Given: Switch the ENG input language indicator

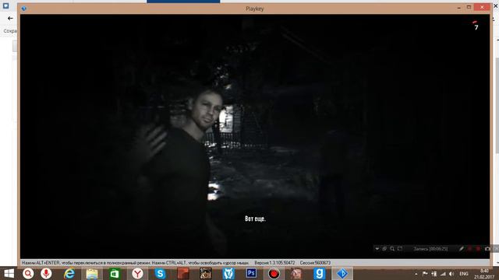Looking at the screenshot, I should [464, 274].
